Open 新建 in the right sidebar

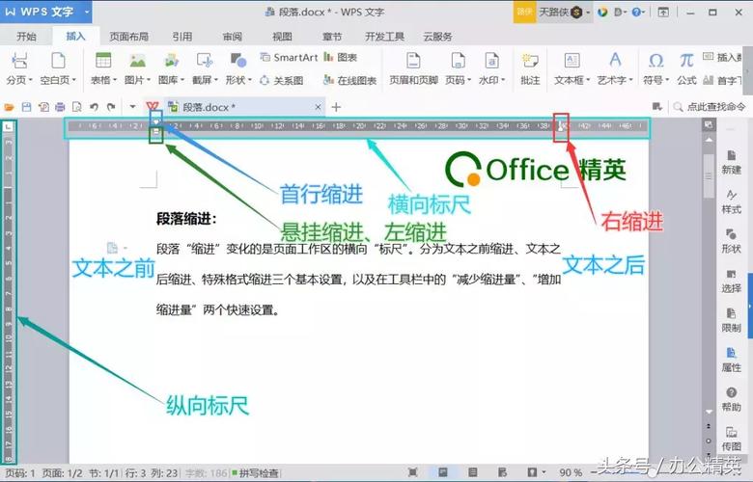pos(731,162)
